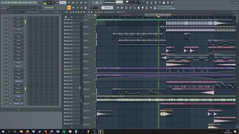Viewport: 239px width, 134px height.
Task: Select the highlighted Loop channel button
Action: [x=18, y=96]
